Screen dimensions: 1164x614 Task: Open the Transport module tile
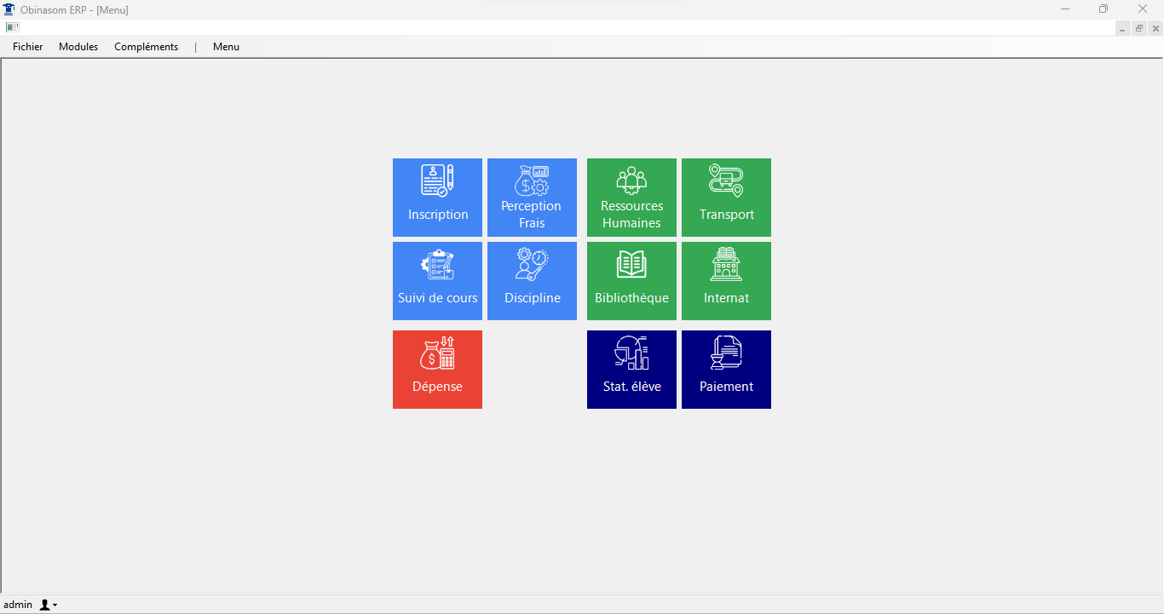[726, 198]
